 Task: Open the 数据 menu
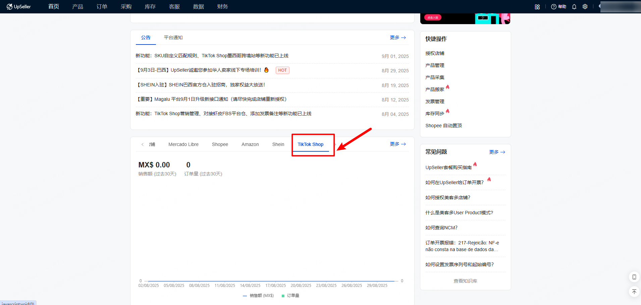click(199, 7)
